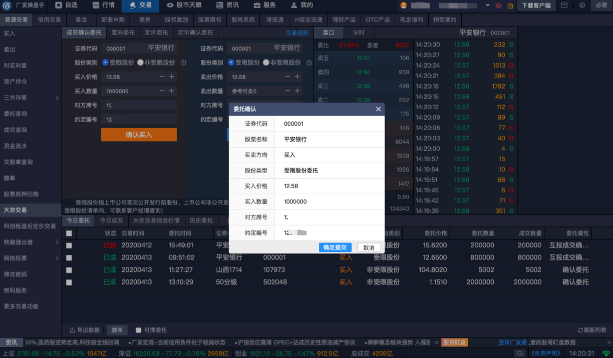Screen dimensions: 613x358
Task: Open the account dropdown arrow in top bar
Action: pos(487,6)
